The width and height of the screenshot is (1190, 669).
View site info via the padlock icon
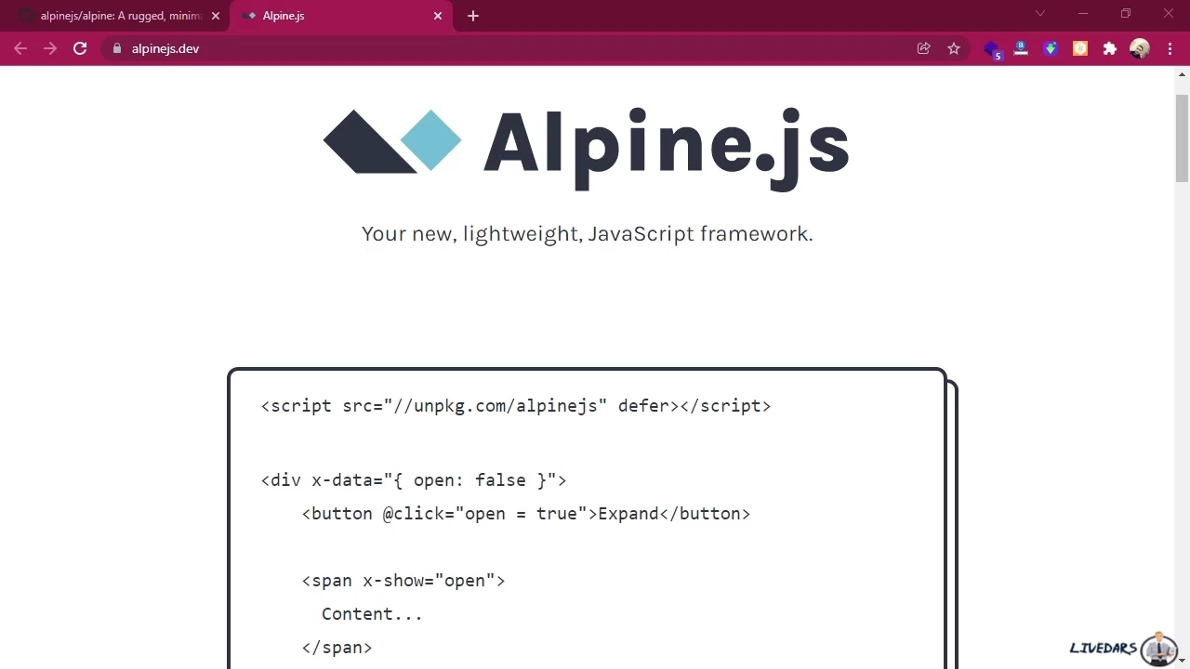[x=116, y=48]
